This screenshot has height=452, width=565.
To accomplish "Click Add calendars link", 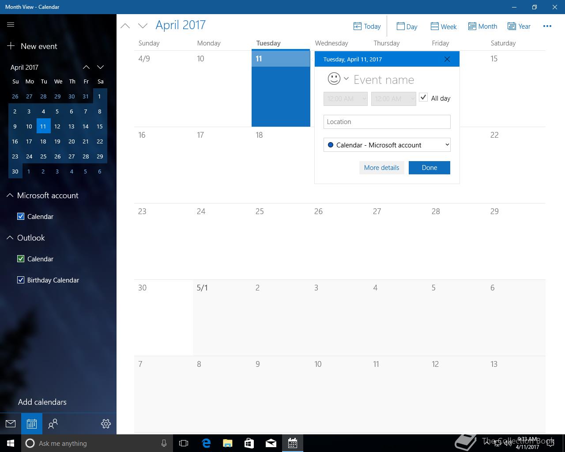I will (42, 402).
